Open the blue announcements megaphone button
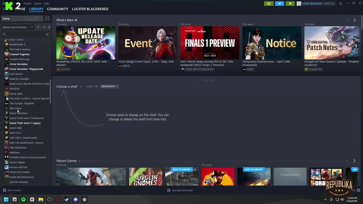This screenshot has height=204, width=363. [279, 3]
